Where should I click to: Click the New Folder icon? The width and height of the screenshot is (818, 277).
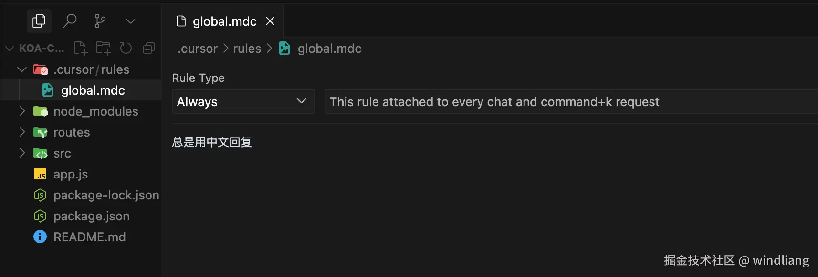point(103,48)
